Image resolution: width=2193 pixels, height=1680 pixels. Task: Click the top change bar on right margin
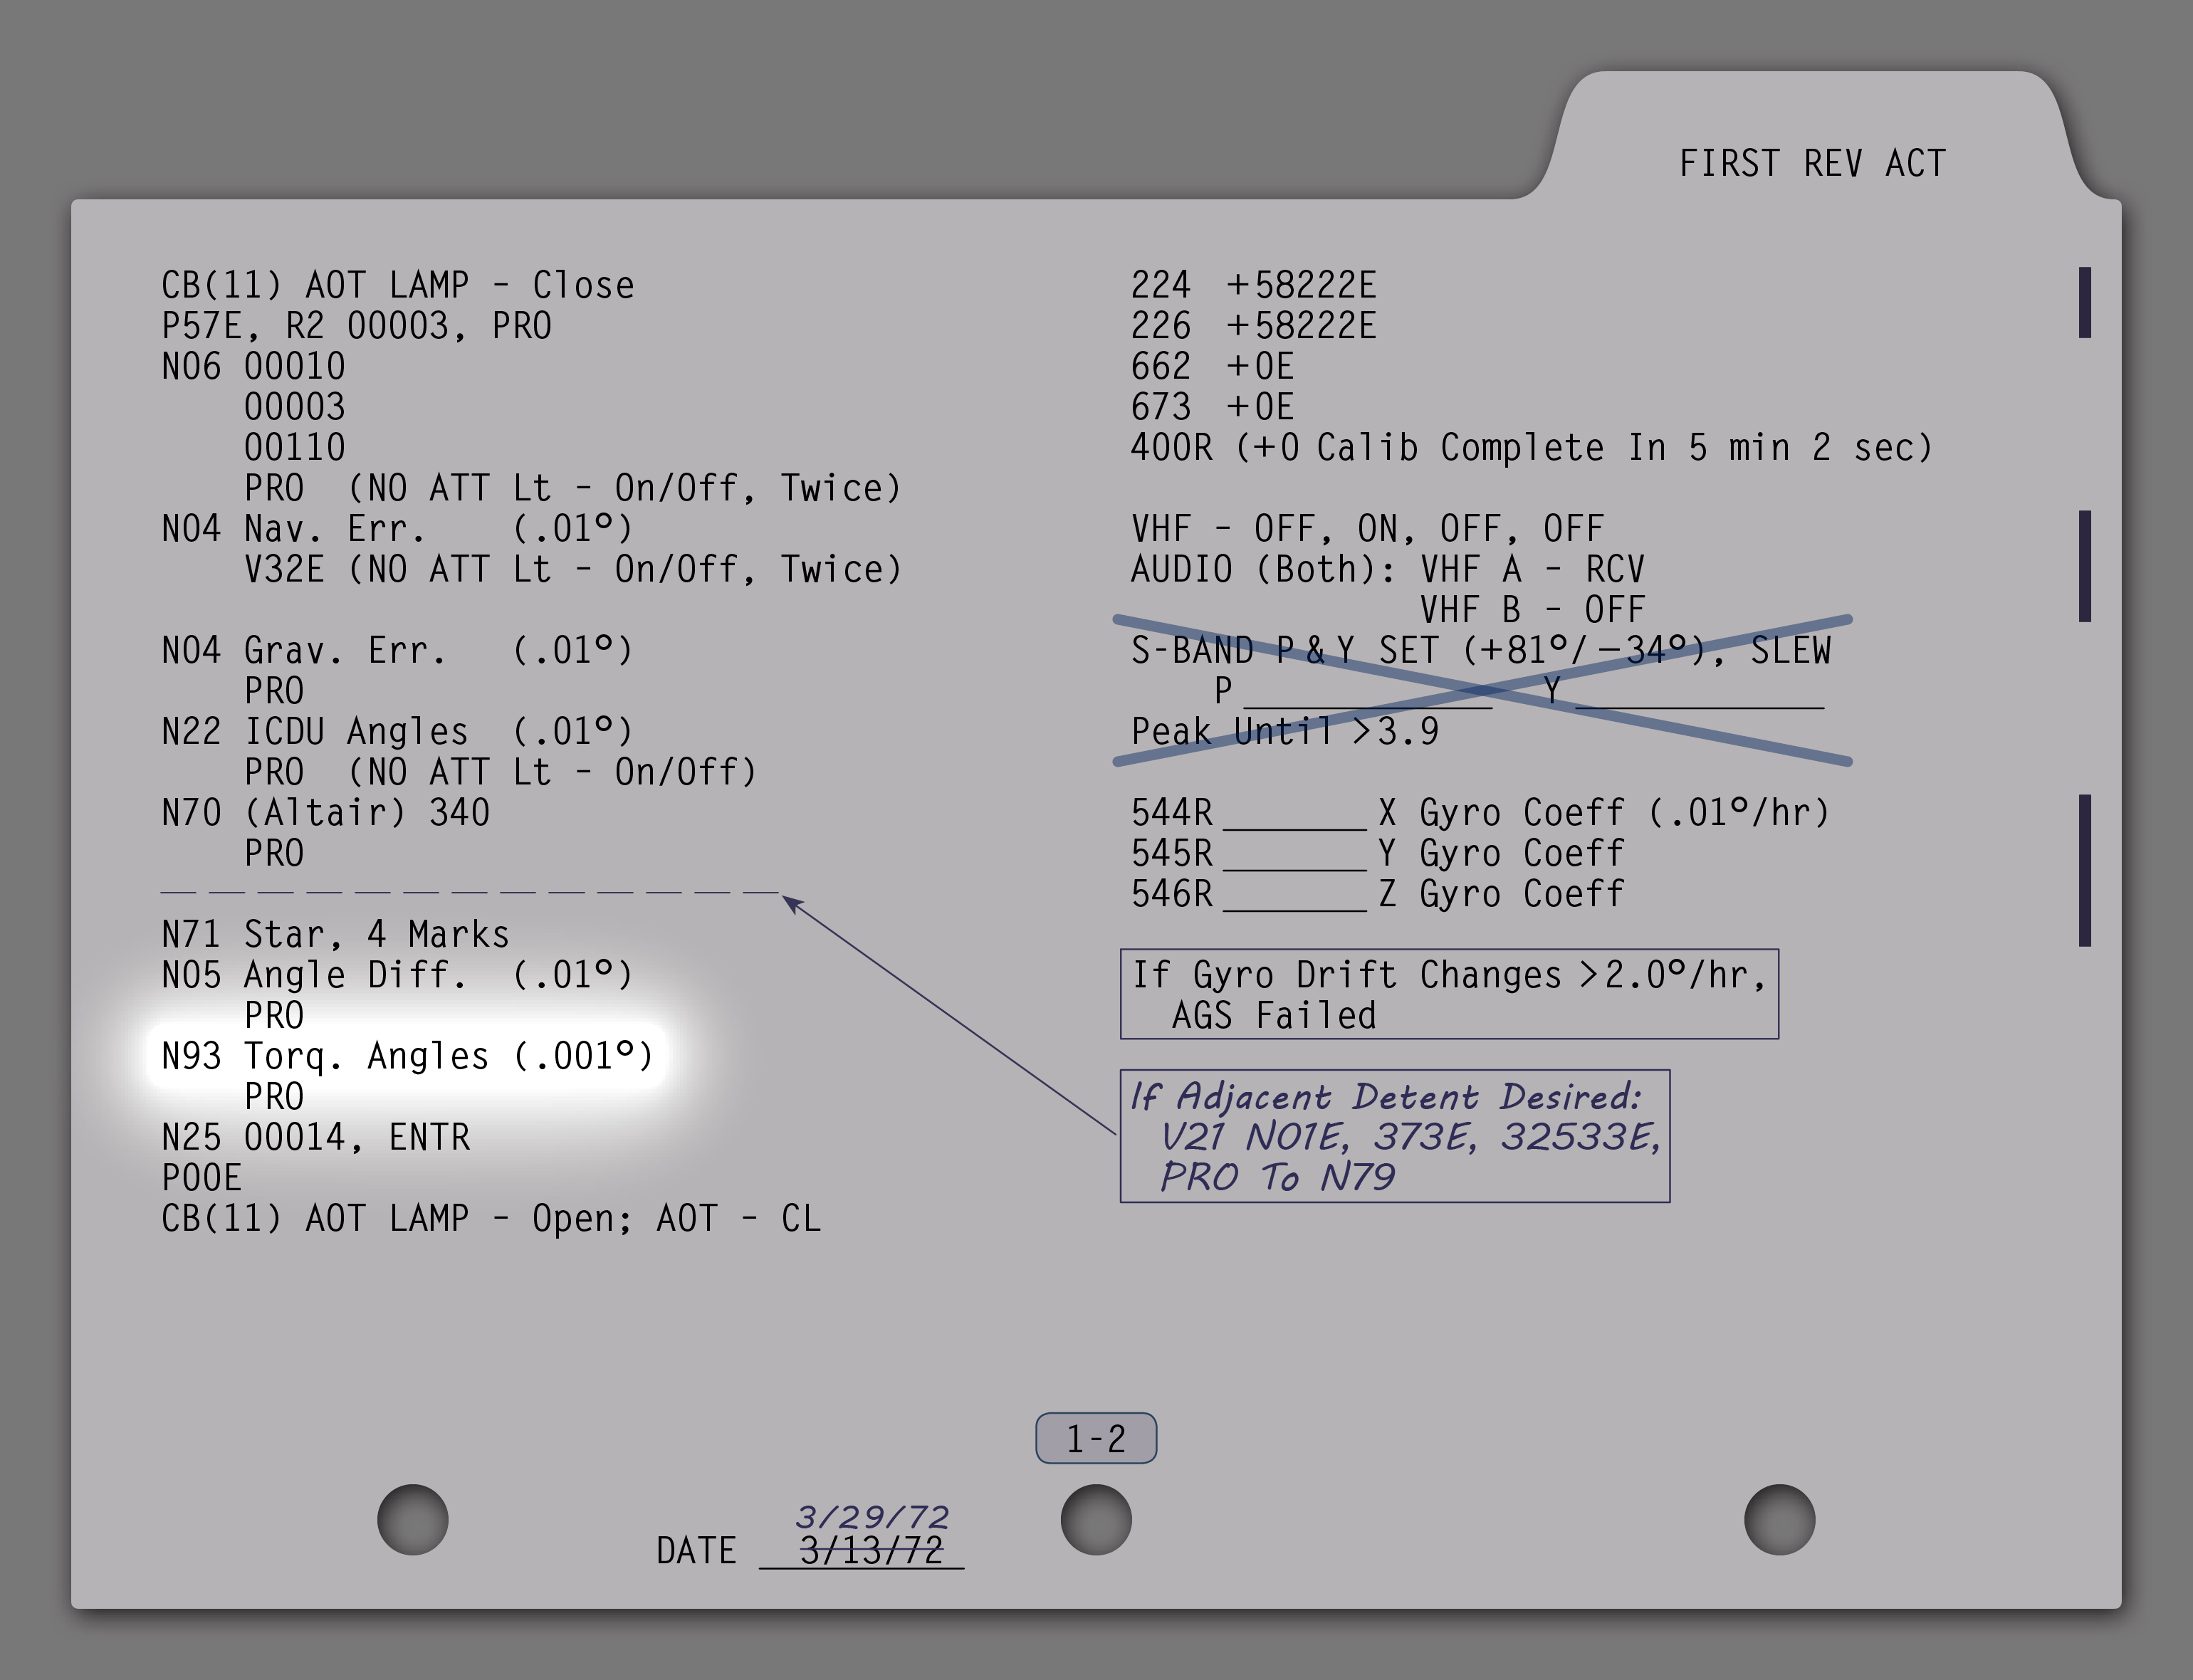point(2084,302)
